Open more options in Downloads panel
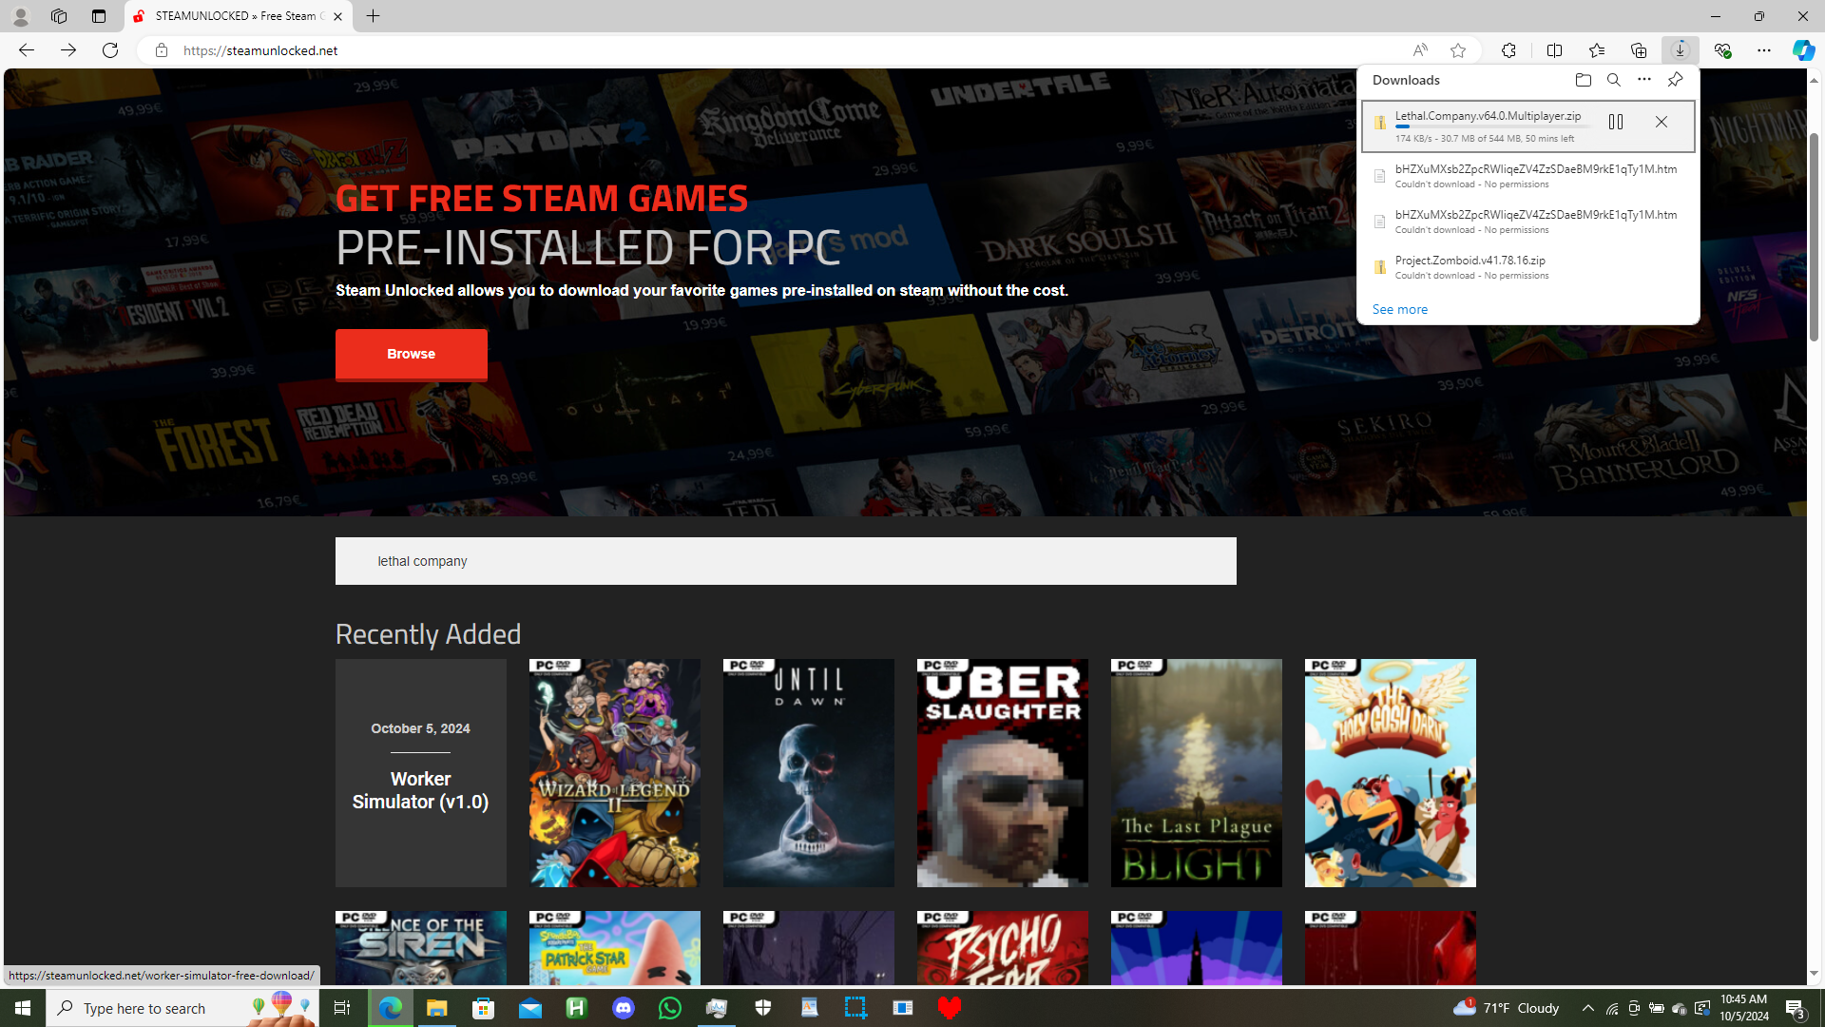Image resolution: width=1825 pixels, height=1027 pixels. point(1643,80)
